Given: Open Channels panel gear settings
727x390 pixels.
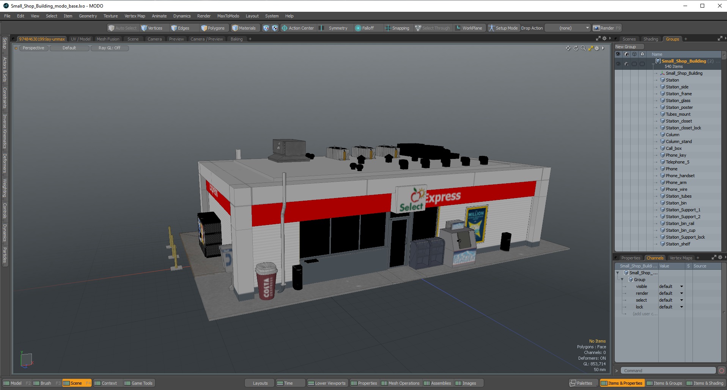Looking at the screenshot, I should point(720,257).
